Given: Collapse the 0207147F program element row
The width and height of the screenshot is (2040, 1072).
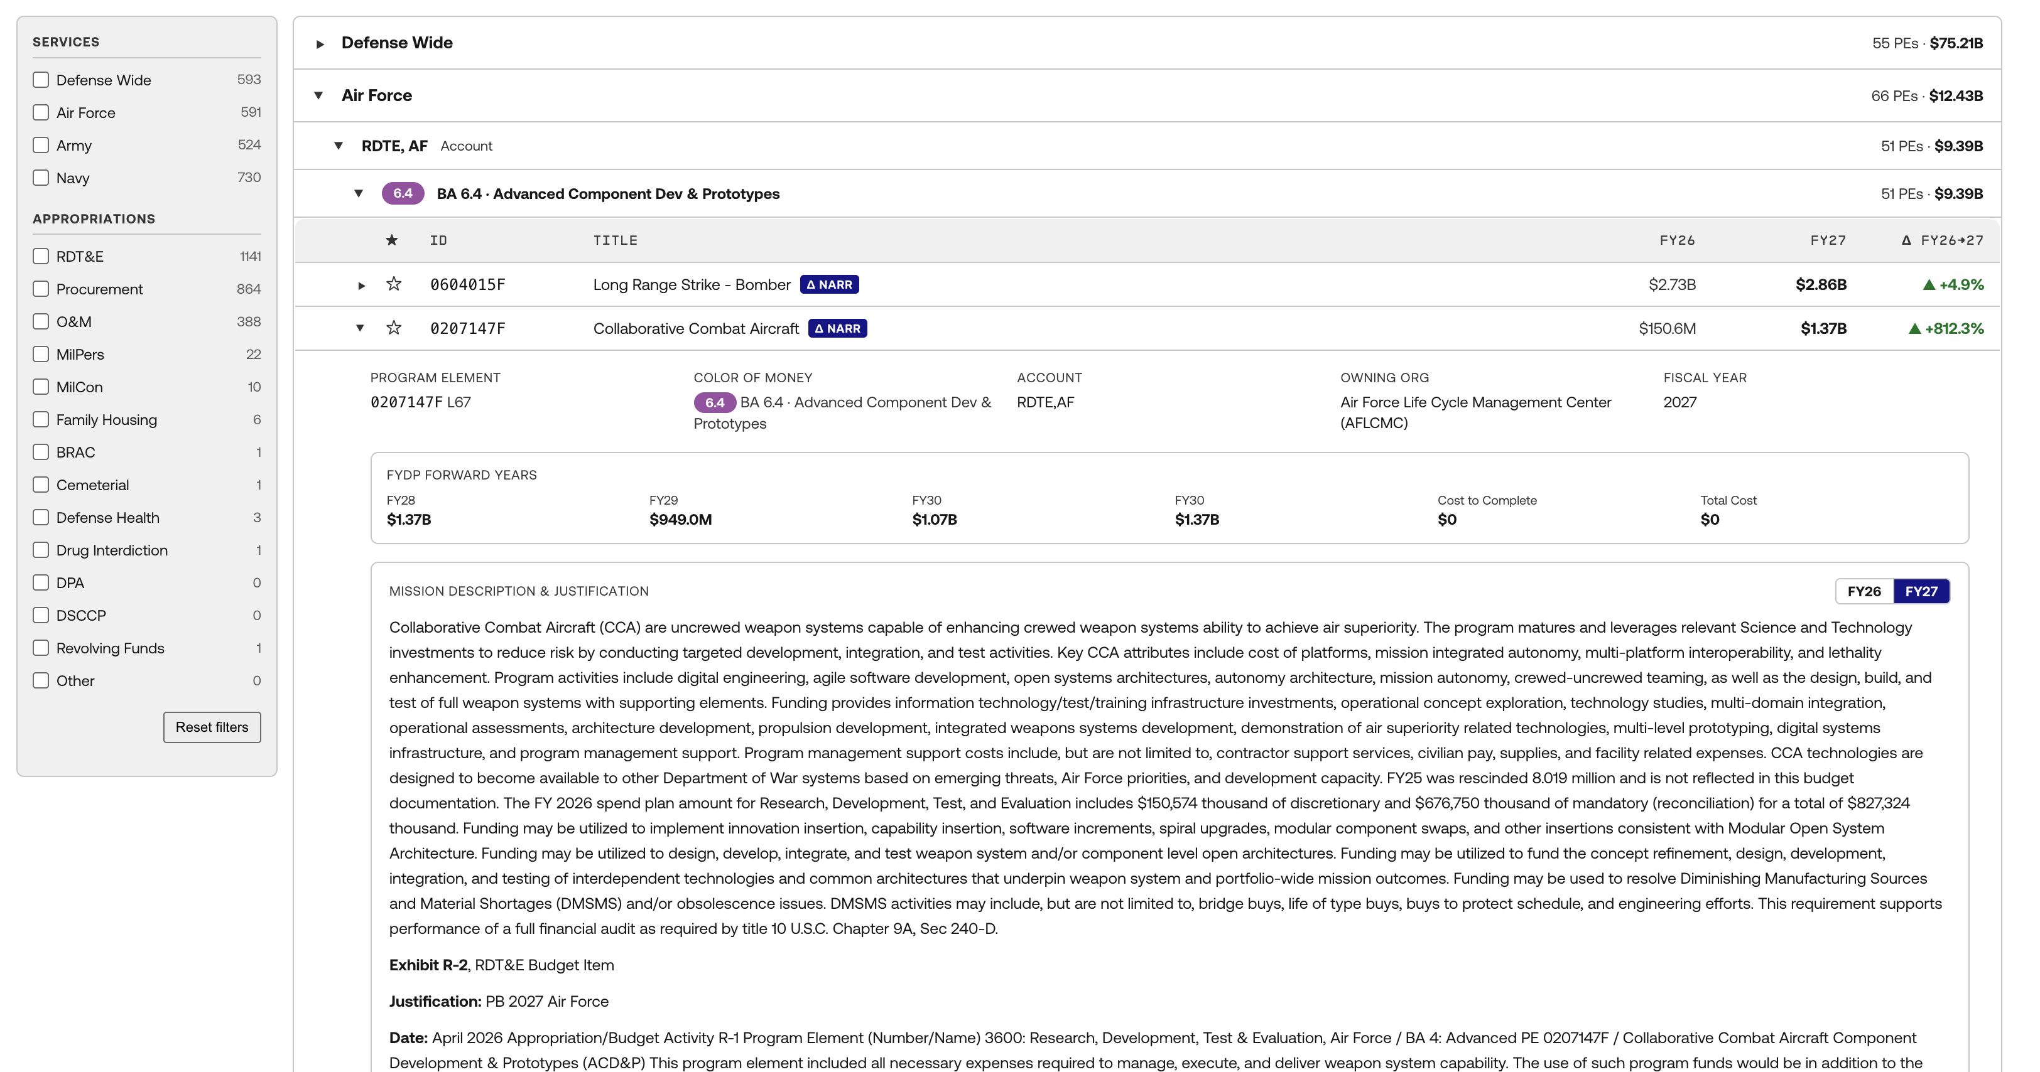Looking at the screenshot, I should [361, 328].
